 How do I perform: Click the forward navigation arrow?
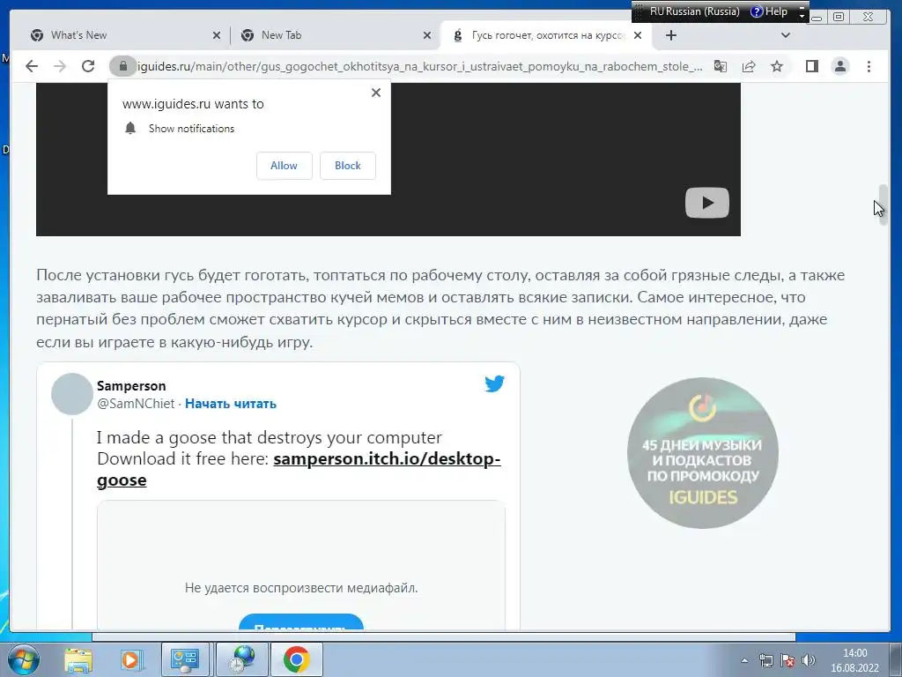[60, 66]
